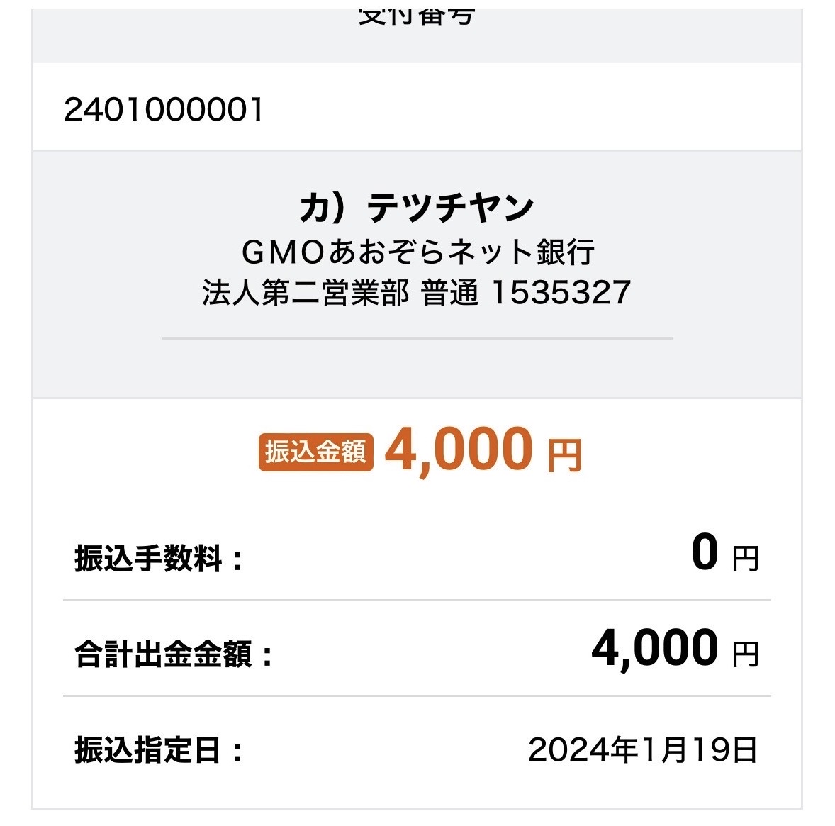Select the 0 円 fee value
Screen dimensions: 835x826
click(725, 553)
